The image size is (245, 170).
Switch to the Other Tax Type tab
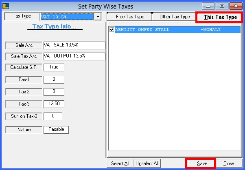175,17
